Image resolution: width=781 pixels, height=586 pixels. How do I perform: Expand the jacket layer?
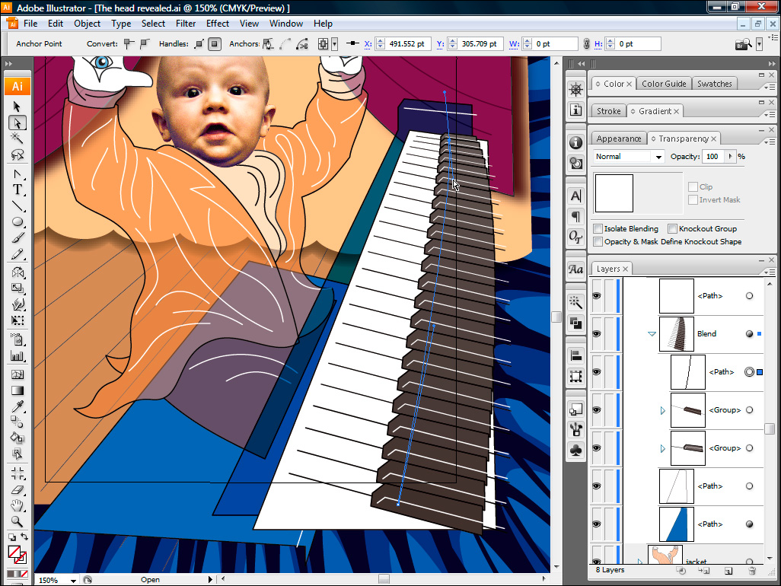640,562
